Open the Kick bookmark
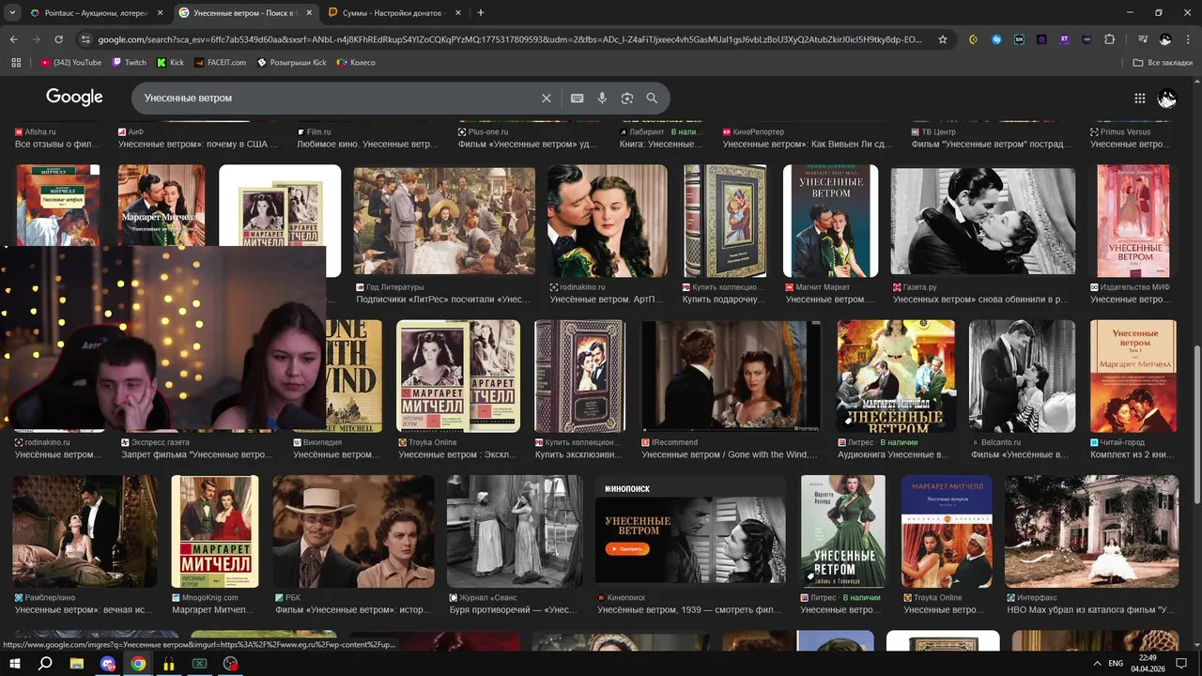1202x676 pixels. [x=170, y=62]
